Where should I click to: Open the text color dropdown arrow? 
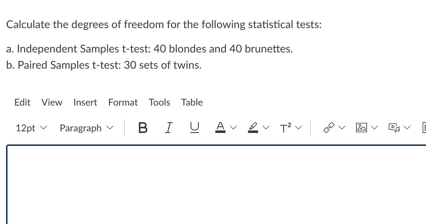coord(234,128)
